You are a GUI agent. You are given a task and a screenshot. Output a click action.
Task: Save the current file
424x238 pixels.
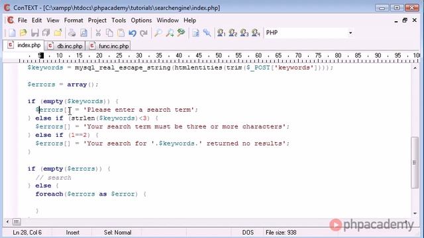(x=34, y=33)
